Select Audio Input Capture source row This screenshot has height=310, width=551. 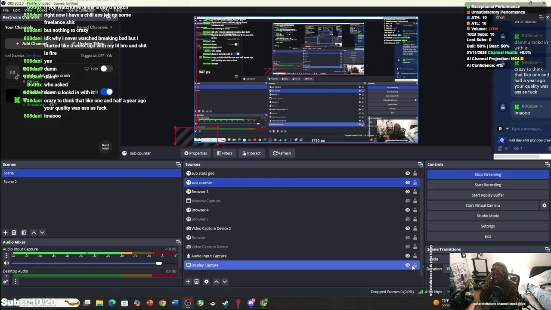click(x=301, y=256)
